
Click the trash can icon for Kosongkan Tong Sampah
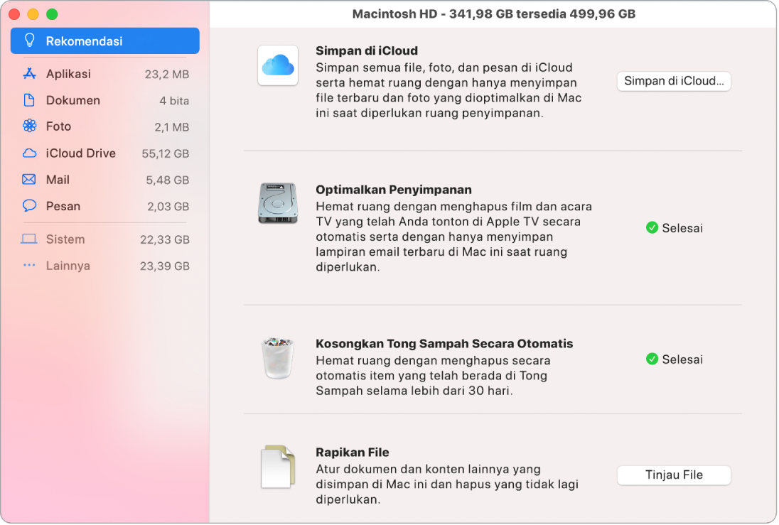tap(277, 359)
